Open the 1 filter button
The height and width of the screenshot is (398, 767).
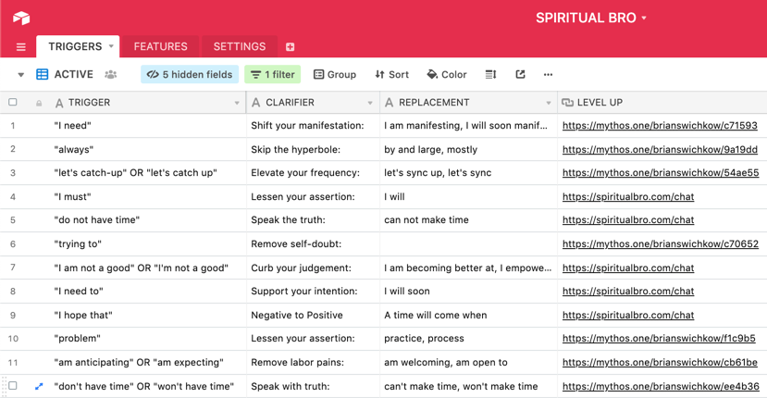click(272, 74)
